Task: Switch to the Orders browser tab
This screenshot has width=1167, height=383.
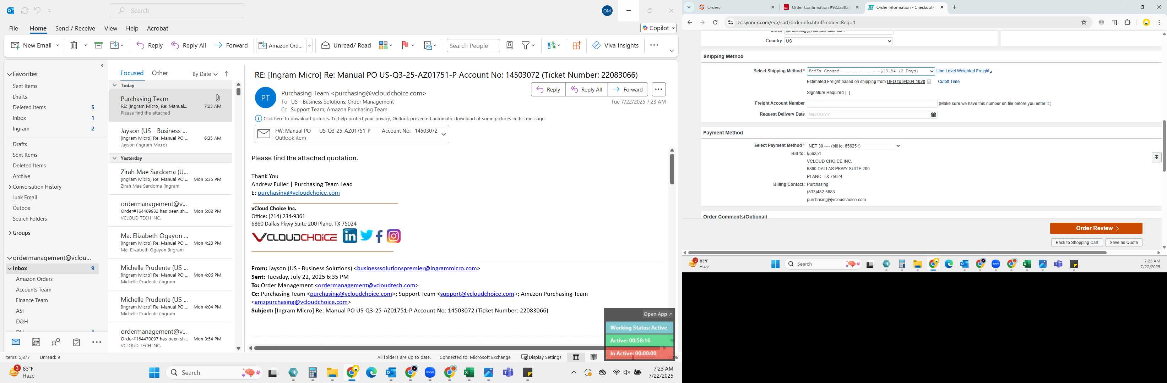Action: 736,7
